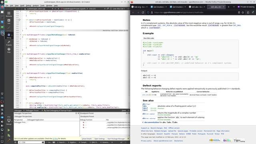Screen dimensions: 256x144
Task: Switch to the kde.org Firefox tab
Action: pos(139,7)
